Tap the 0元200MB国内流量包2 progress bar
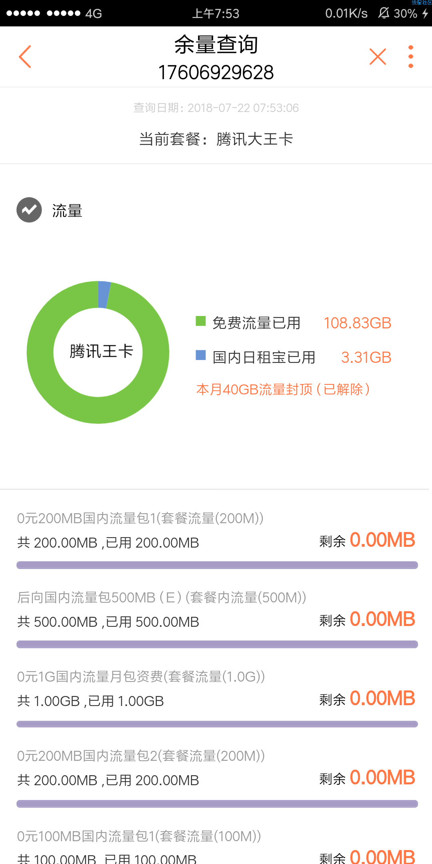The width and height of the screenshot is (432, 864). click(x=217, y=804)
